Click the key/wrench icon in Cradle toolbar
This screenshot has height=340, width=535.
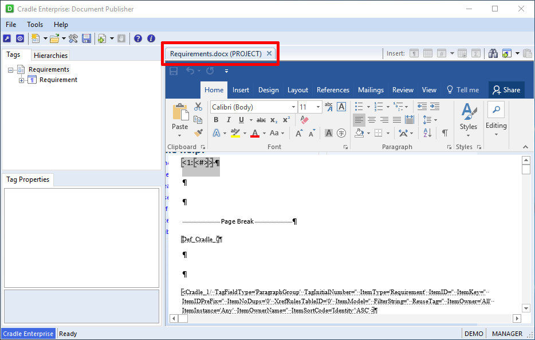7,38
